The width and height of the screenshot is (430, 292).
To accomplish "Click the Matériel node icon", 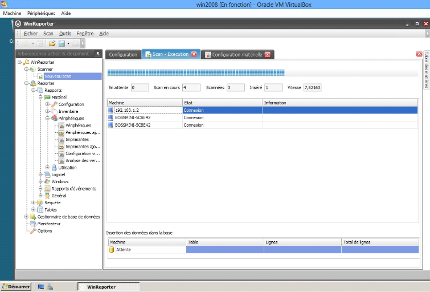I will (47, 98).
